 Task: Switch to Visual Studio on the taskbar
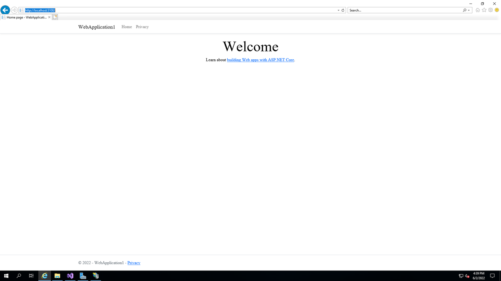(x=70, y=276)
